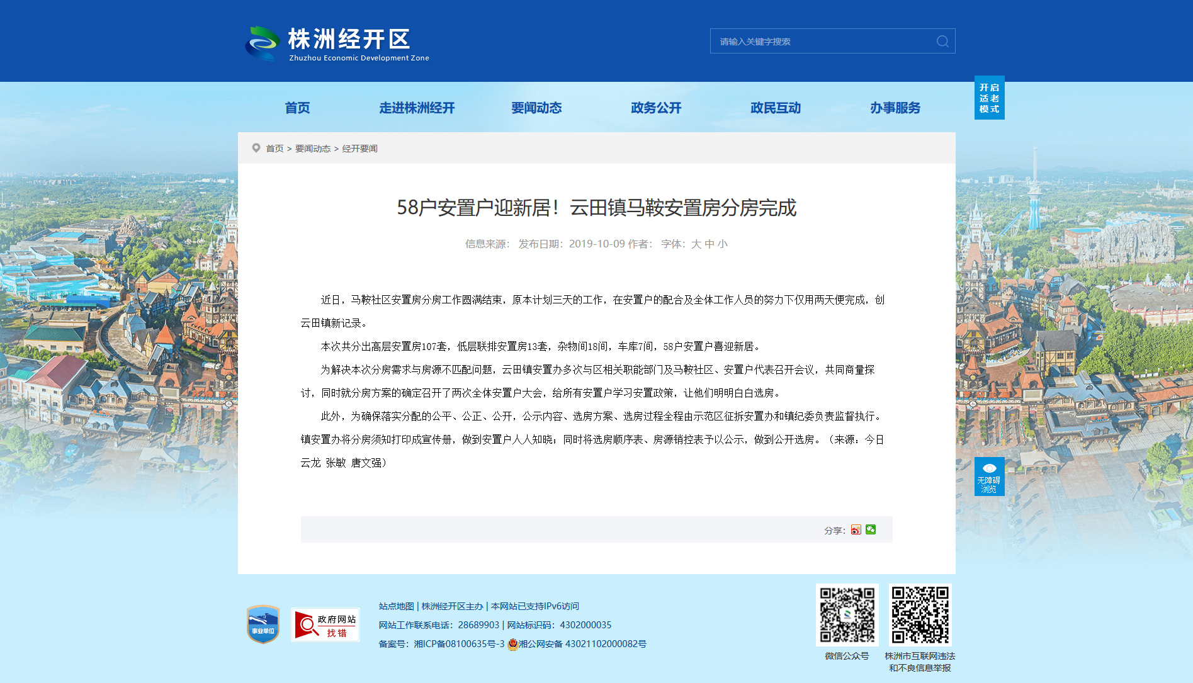
Task: Click the 经开要闻 breadcrumb link
Action: coord(359,149)
